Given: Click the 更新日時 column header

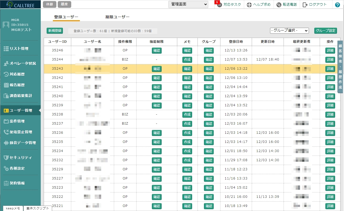Looking at the screenshot, I should 268,42.
